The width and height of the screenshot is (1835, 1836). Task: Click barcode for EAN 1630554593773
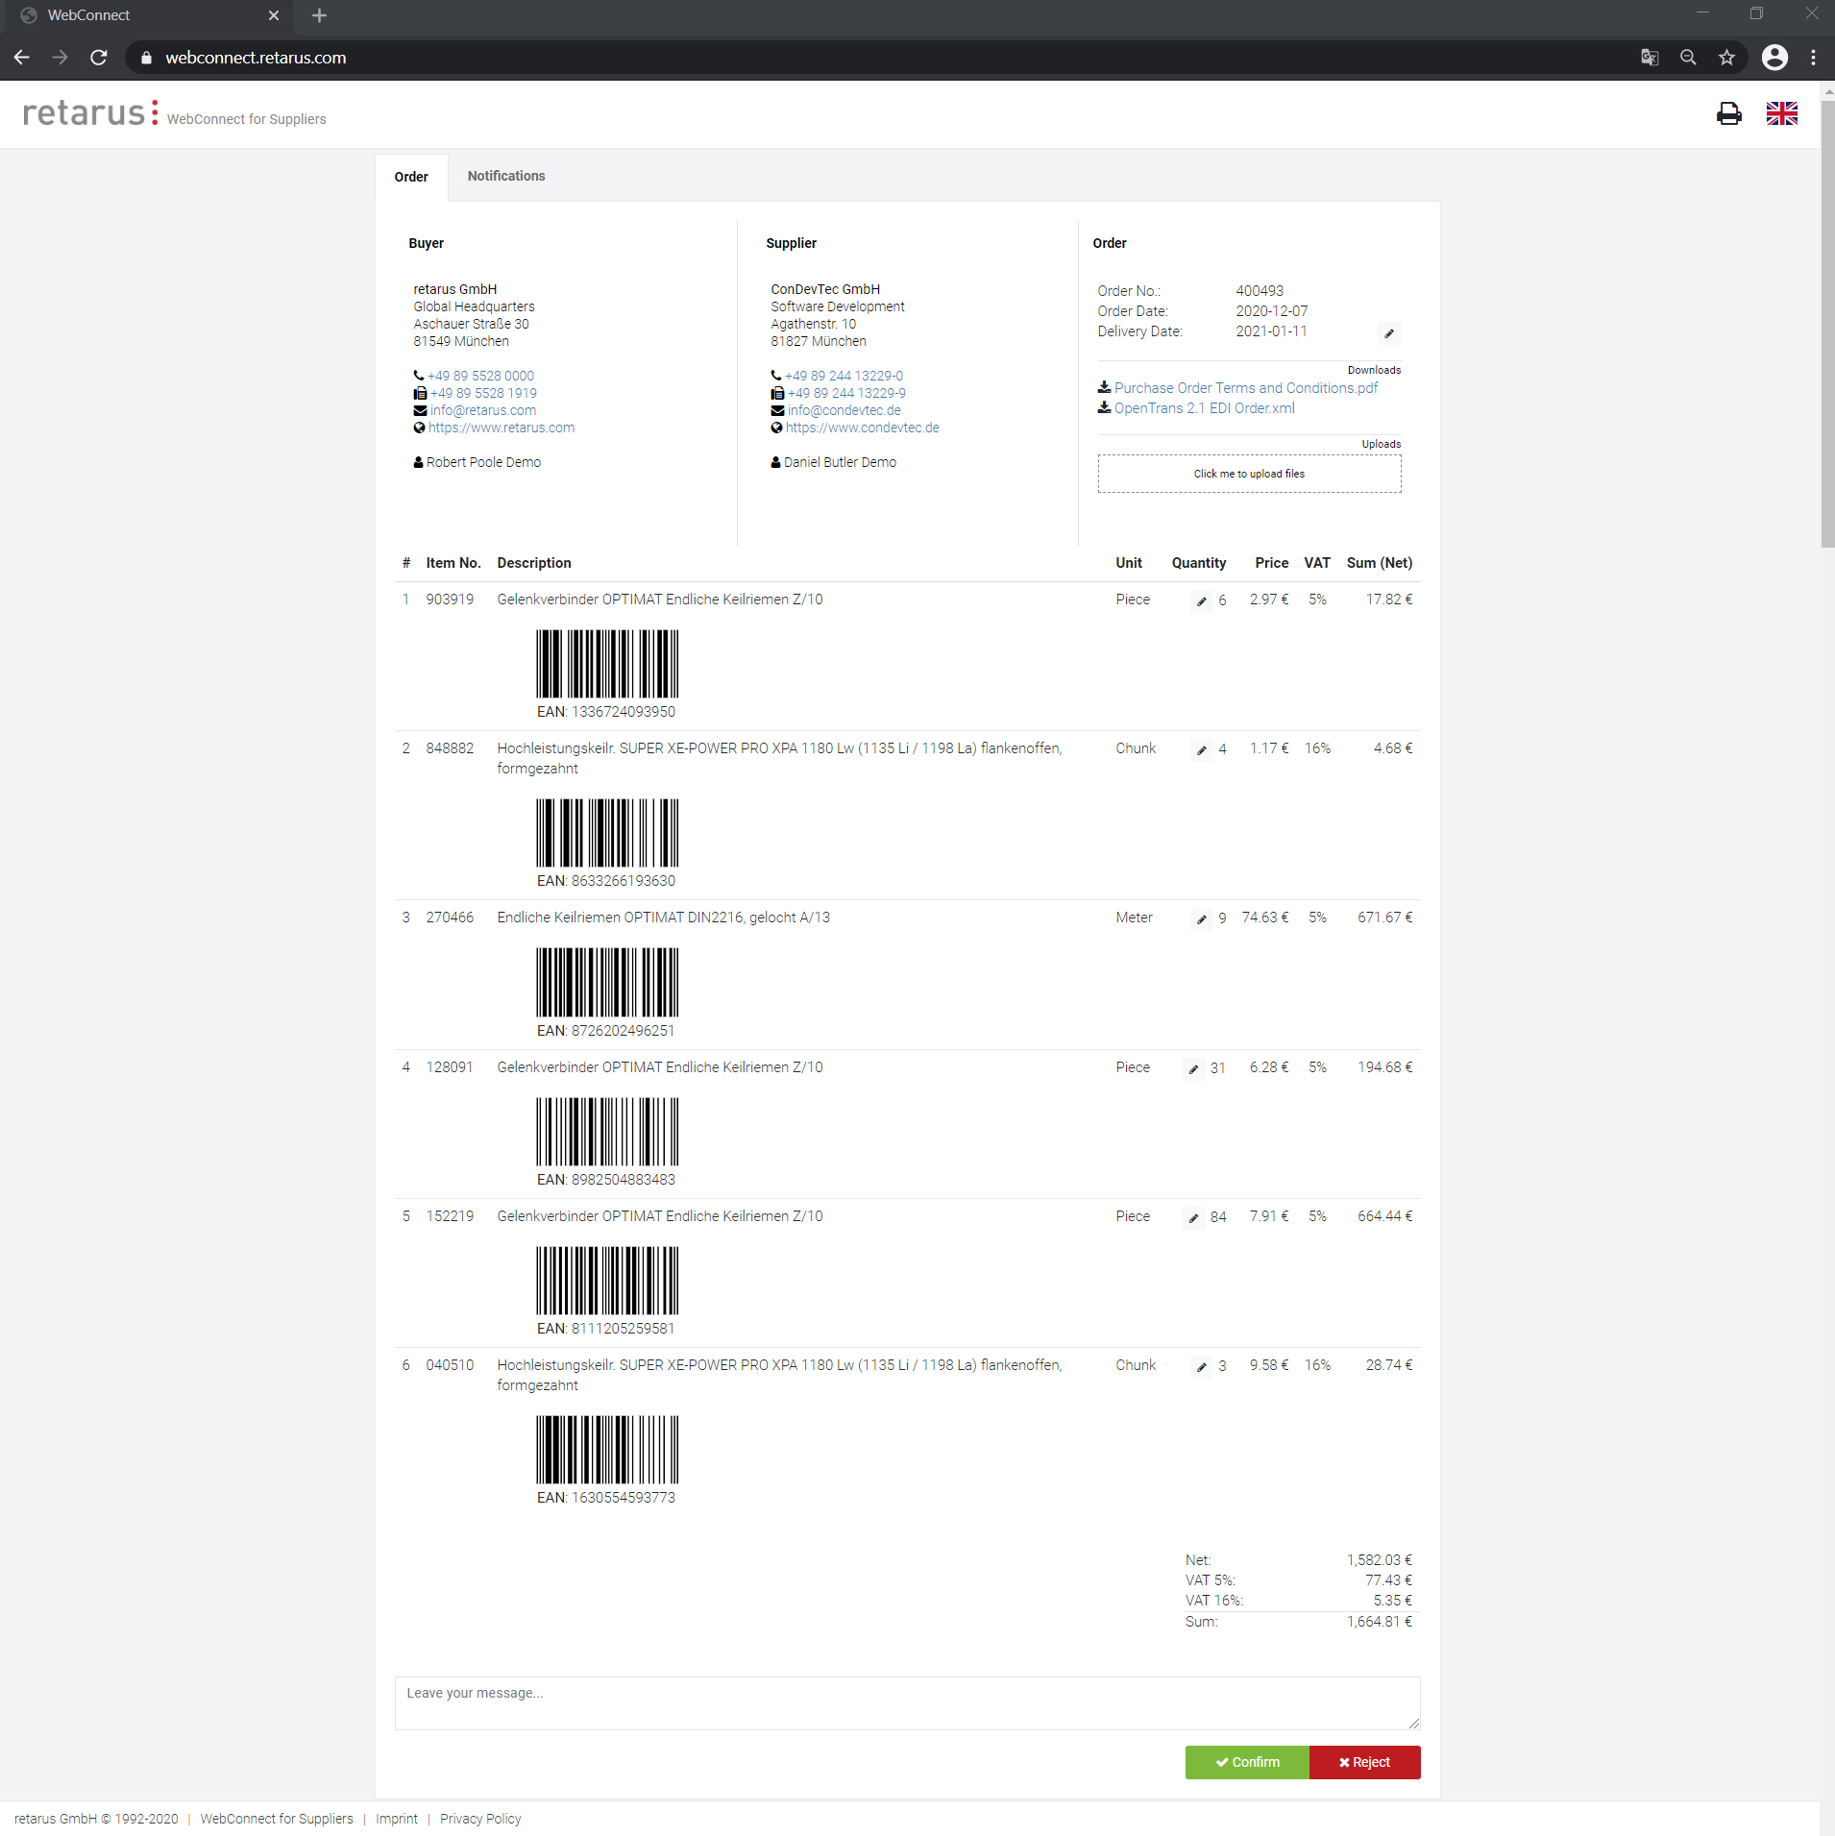coord(607,1450)
